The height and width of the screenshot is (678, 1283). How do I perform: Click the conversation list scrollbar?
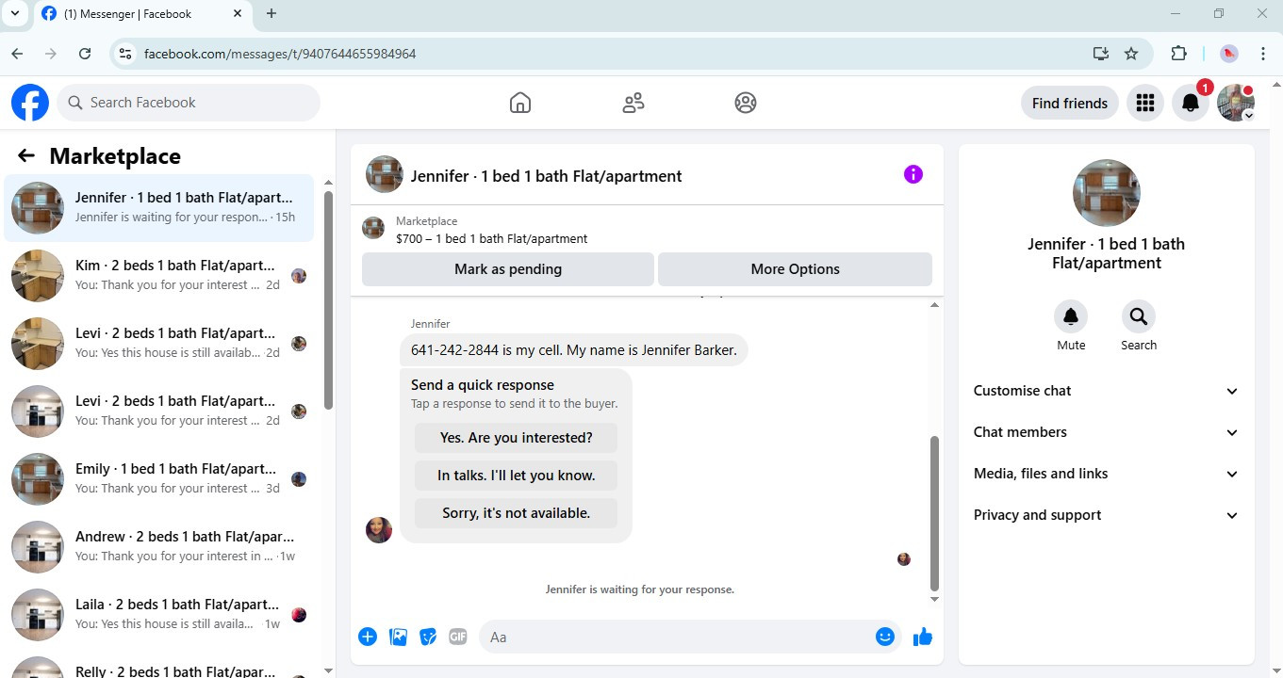point(328,300)
